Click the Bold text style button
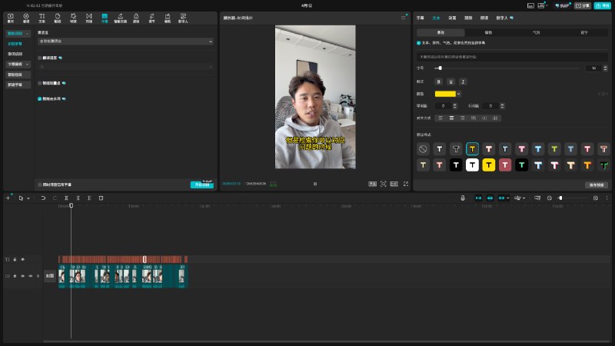The width and height of the screenshot is (615, 346). pos(439,81)
